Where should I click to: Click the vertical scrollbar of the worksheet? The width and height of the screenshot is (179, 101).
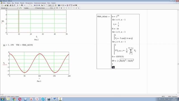178,52
